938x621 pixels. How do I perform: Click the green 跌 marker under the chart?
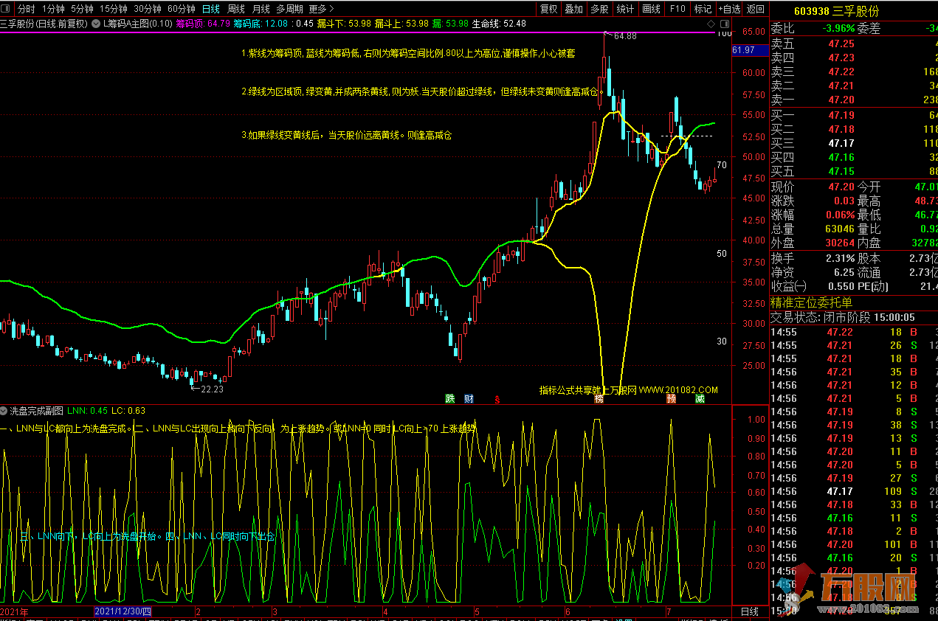coord(450,399)
